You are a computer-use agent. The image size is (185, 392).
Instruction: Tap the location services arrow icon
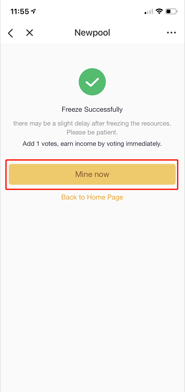(33, 11)
